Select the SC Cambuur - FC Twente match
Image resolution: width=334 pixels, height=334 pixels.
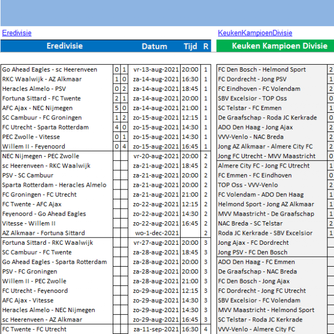[x=37, y=253]
